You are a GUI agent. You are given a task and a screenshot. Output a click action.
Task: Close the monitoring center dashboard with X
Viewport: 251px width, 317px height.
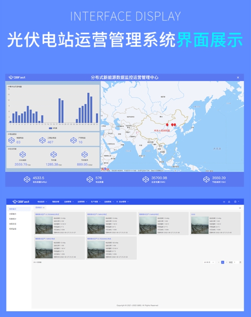(238, 77)
